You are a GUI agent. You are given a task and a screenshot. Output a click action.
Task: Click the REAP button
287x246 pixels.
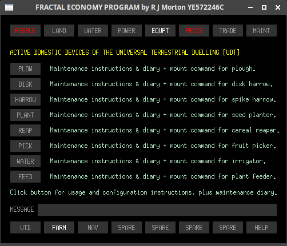pyautogui.click(x=25, y=130)
